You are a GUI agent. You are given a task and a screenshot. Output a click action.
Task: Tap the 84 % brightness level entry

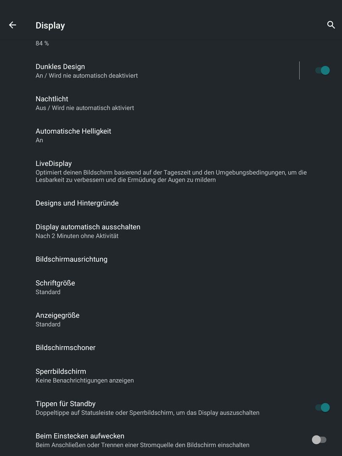[x=42, y=43]
